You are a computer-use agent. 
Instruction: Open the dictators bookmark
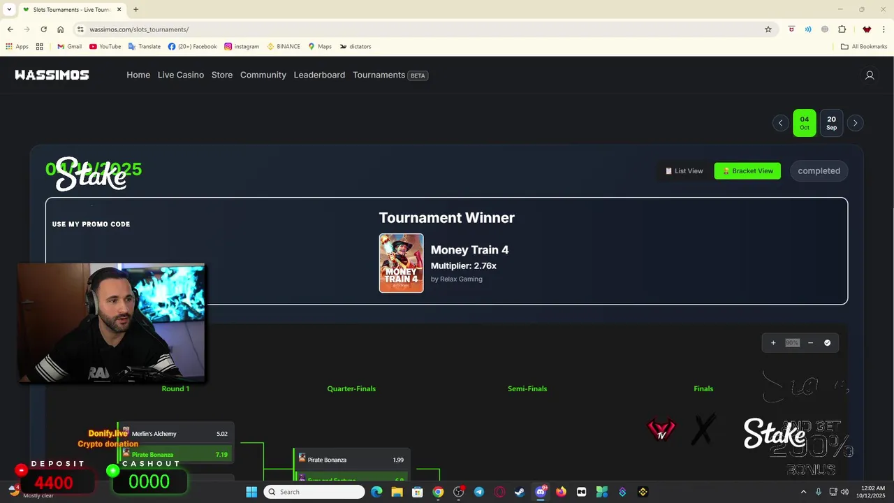point(356,47)
